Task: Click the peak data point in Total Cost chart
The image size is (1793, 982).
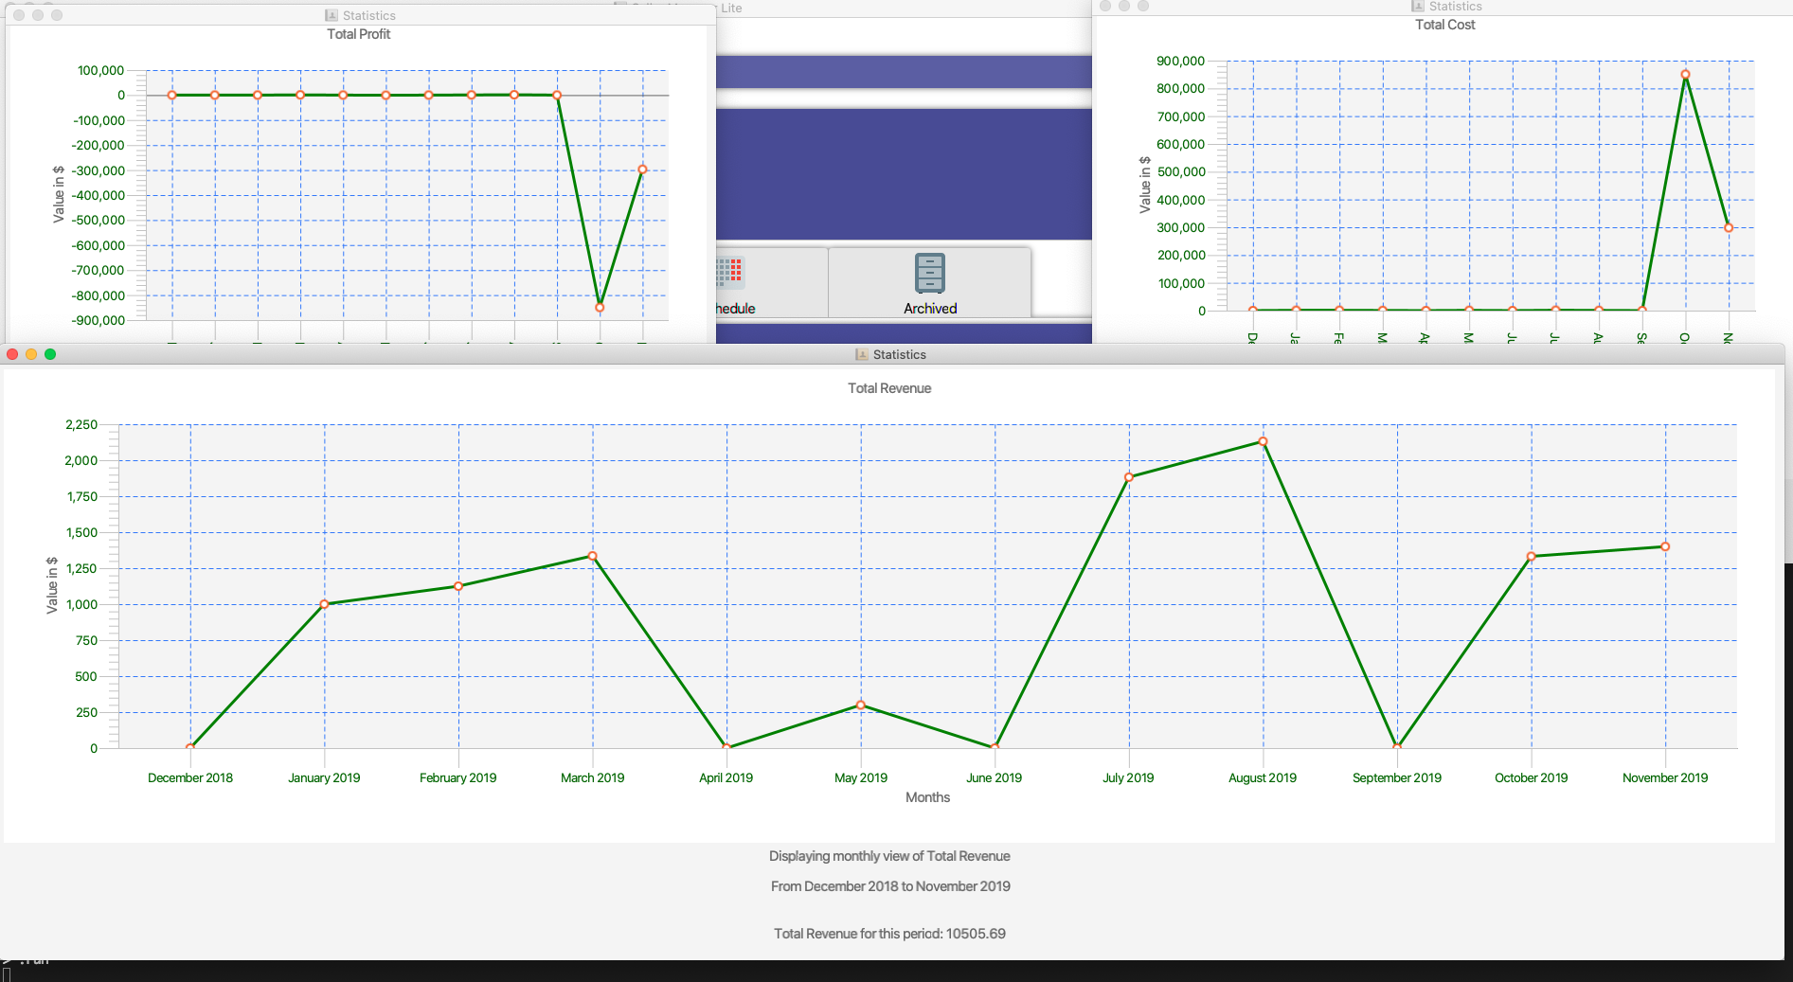Action: pyautogui.click(x=1685, y=75)
